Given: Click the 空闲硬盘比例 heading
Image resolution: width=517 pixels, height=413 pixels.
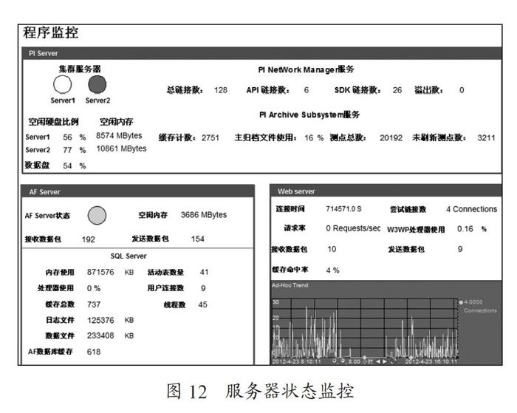Looking at the screenshot, I should pyautogui.click(x=53, y=122).
